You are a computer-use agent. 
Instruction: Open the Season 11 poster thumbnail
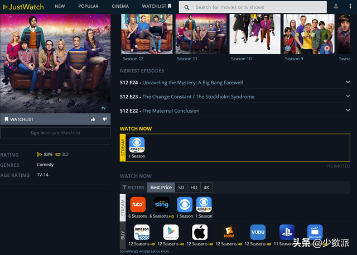click(x=201, y=34)
